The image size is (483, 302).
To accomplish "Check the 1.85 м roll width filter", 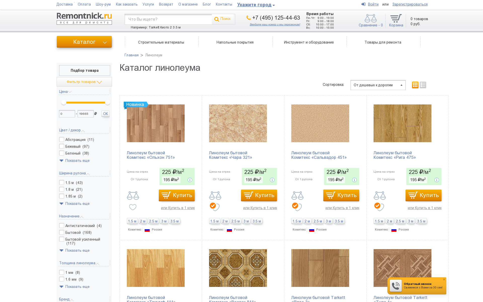I will tap(62, 196).
